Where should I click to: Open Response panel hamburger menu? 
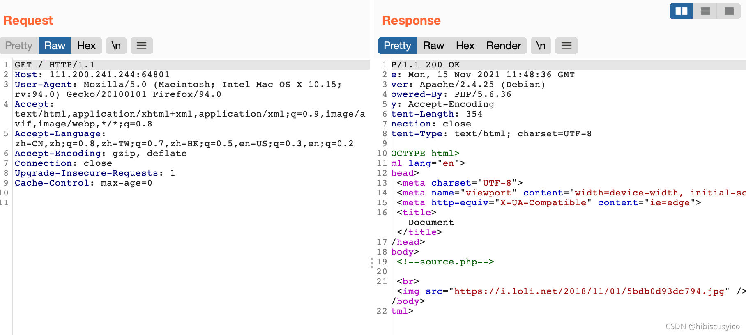[566, 46]
